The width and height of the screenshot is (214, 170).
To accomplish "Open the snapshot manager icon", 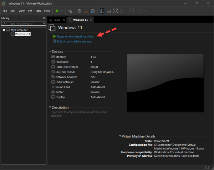I will pos(93,11).
